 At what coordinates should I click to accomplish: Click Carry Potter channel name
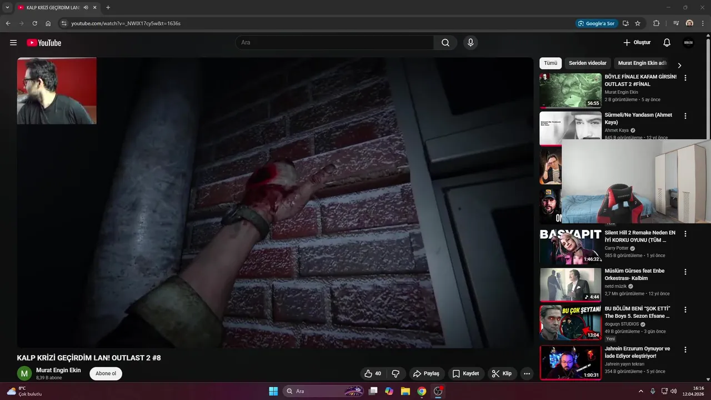tap(617, 248)
